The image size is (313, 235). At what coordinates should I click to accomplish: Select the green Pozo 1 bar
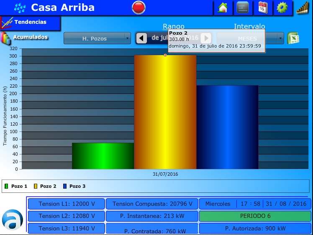(103, 156)
